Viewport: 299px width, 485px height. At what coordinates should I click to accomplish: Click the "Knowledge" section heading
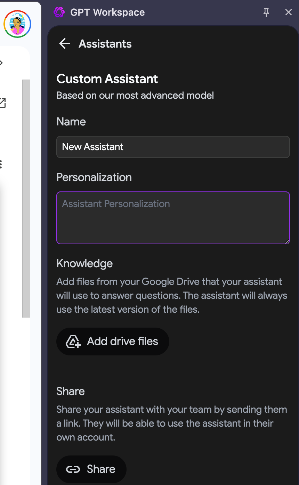(x=84, y=263)
